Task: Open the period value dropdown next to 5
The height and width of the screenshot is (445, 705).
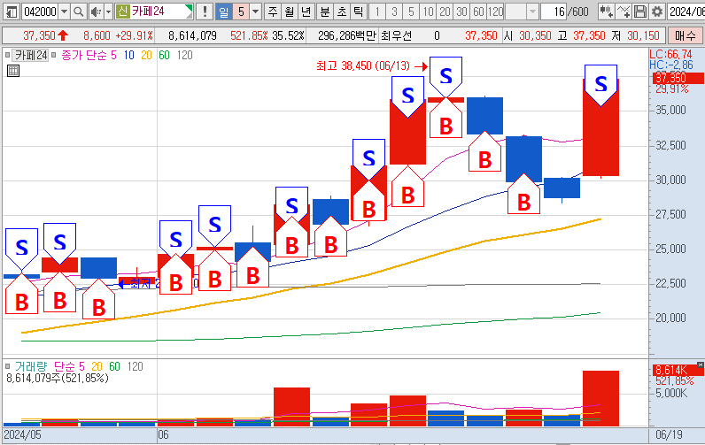Action: pyautogui.click(x=256, y=12)
